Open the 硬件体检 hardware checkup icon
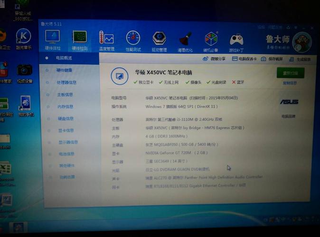 (53, 40)
